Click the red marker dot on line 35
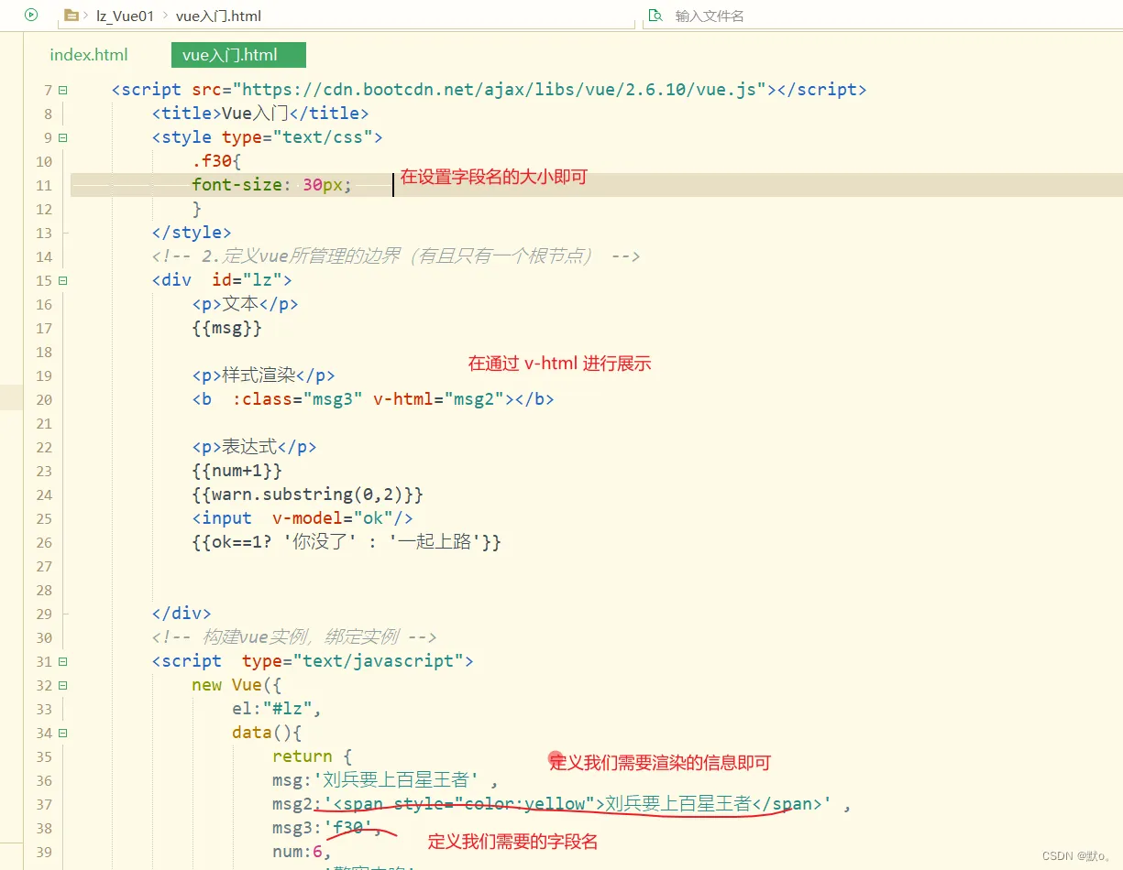This screenshot has width=1123, height=870. point(555,759)
